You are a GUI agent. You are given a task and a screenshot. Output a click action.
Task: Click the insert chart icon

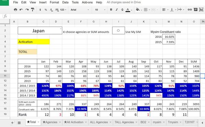point(201,10)
